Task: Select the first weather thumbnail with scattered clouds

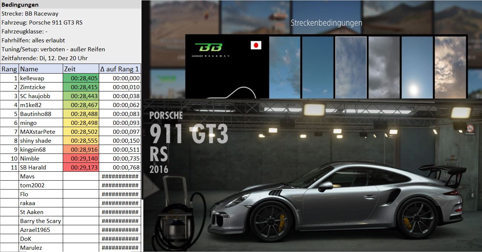Action: [x=284, y=67]
